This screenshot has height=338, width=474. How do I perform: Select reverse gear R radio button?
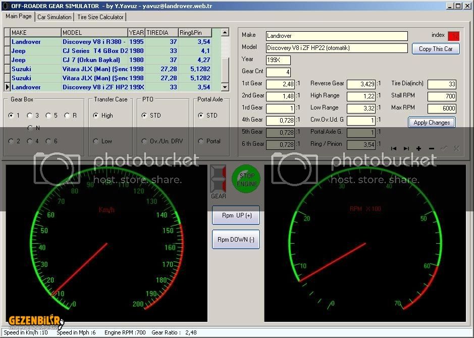coord(67,116)
